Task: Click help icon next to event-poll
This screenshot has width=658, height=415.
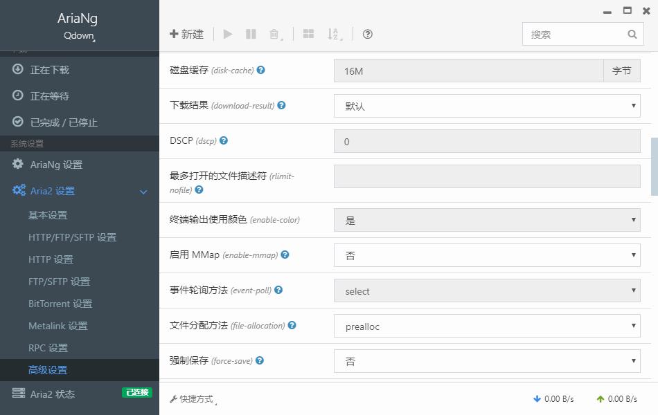Action: (278, 290)
